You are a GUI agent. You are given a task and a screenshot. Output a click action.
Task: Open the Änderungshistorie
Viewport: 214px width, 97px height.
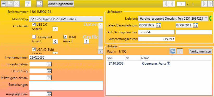coord(61,4)
